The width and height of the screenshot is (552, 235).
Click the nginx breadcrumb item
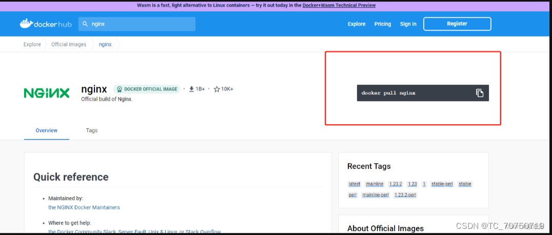tap(105, 45)
